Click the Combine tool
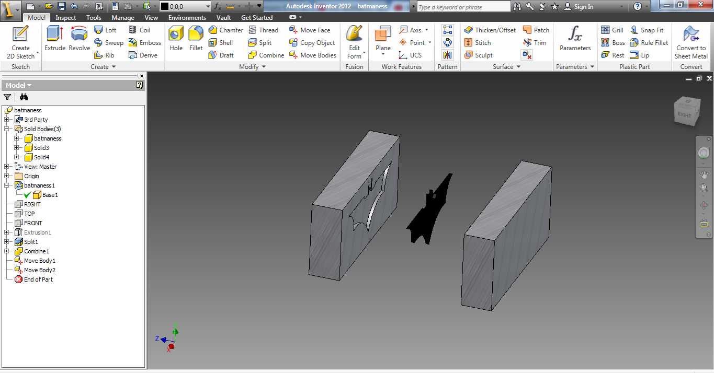Viewport: 714px width, 373px height. (266, 55)
